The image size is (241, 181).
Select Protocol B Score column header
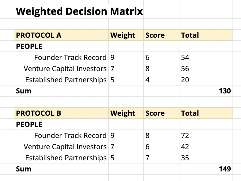point(161,113)
